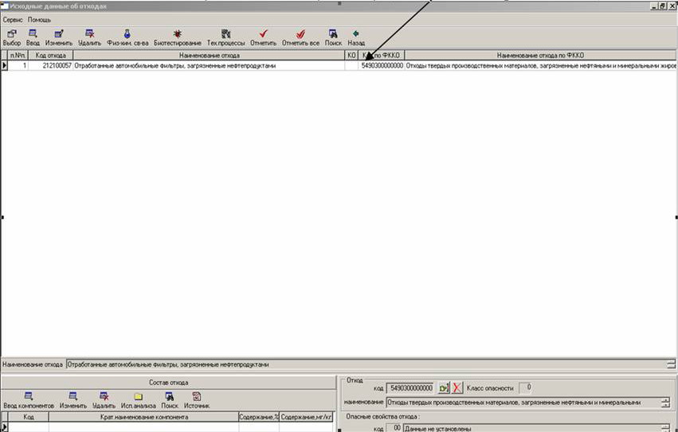Click green select button next to код field
Image resolution: width=678 pixels, height=432 pixels.
(444, 388)
